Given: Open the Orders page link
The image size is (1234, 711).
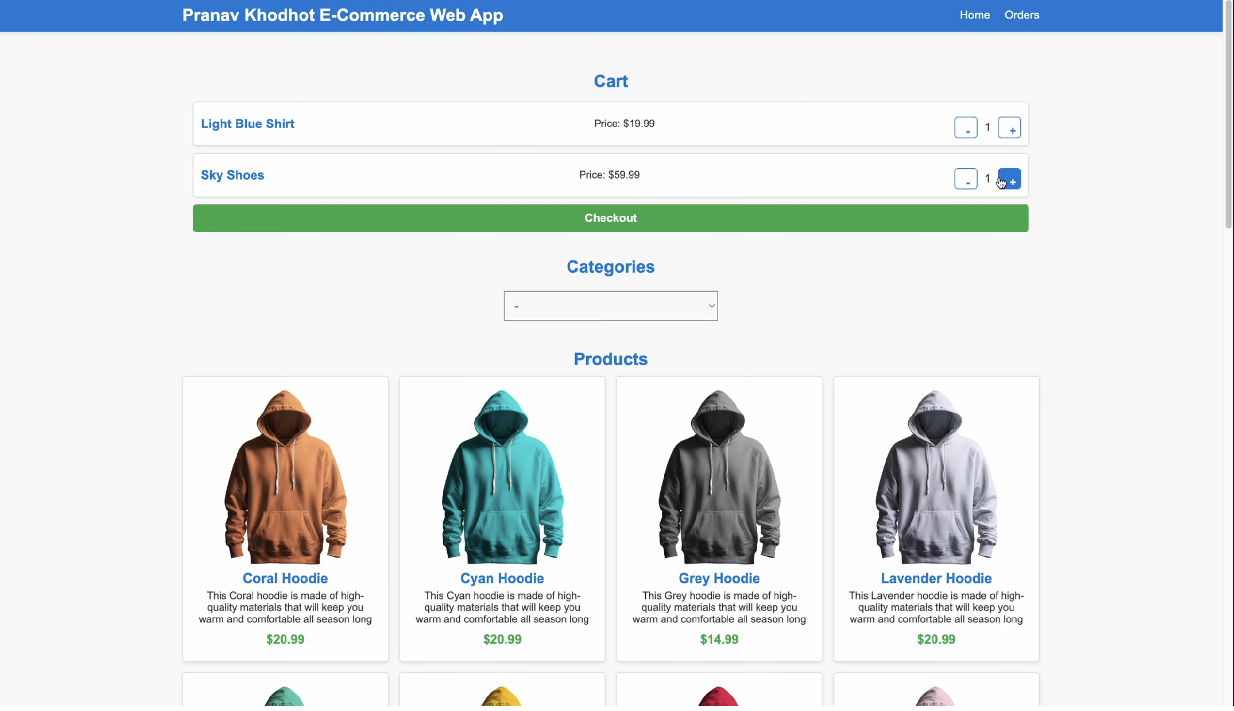Looking at the screenshot, I should point(1021,15).
